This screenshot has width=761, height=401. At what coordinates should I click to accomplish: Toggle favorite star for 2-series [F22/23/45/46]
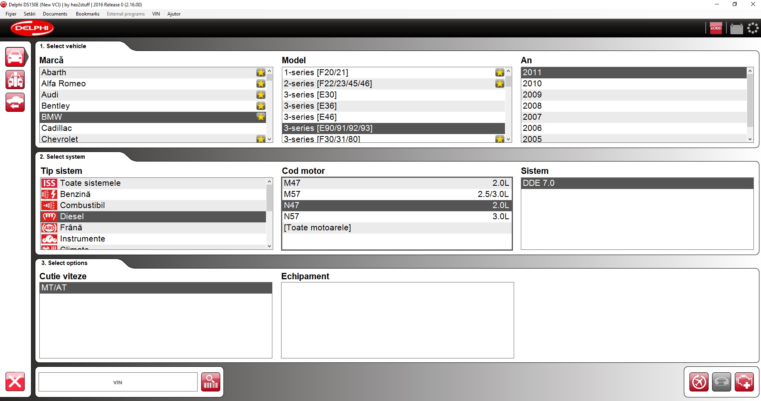point(500,84)
